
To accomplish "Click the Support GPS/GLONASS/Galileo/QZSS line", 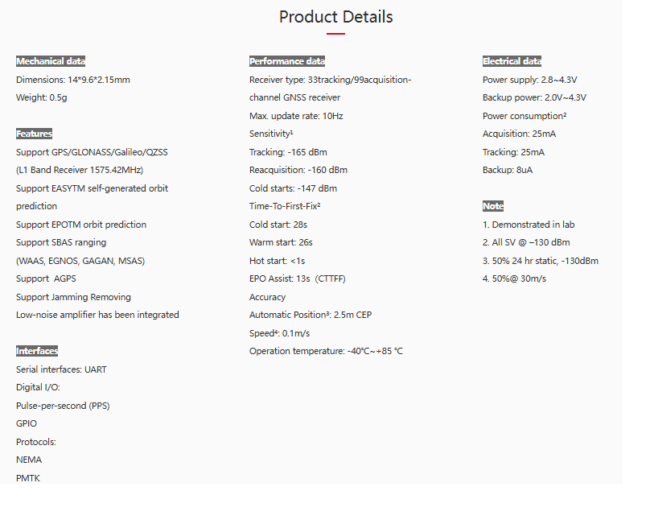I will (92, 152).
